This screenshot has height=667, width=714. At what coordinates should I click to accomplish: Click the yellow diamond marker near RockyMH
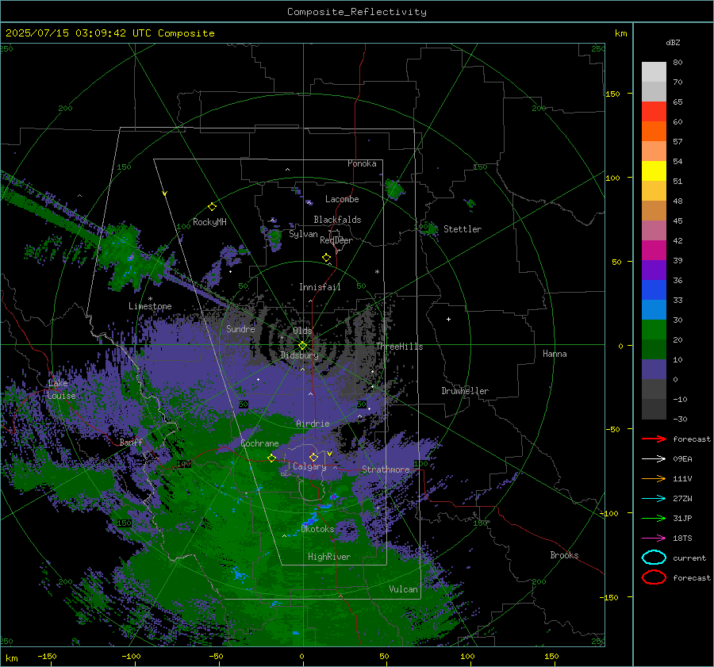coord(212,207)
